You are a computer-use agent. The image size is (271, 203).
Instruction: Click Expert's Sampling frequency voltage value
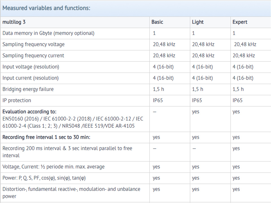click(245, 44)
